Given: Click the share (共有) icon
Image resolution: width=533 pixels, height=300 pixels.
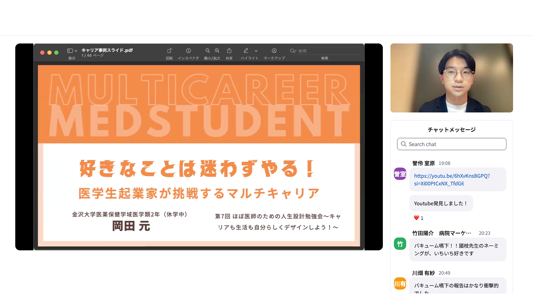Looking at the screenshot, I should point(229,51).
